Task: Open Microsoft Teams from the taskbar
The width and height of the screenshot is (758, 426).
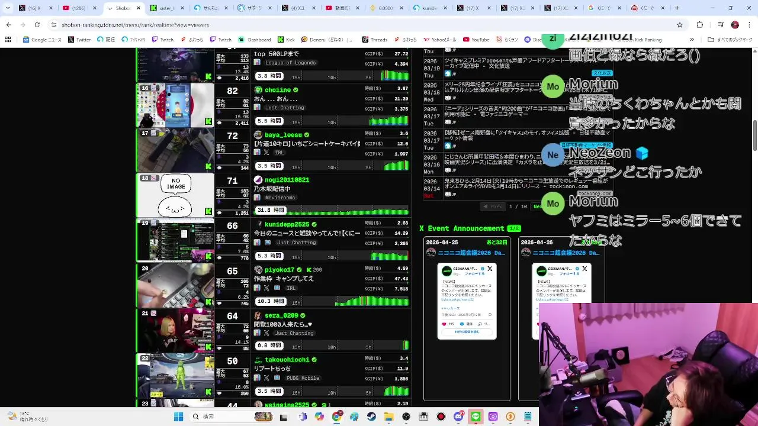Action: pyautogui.click(x=302, y=417)
